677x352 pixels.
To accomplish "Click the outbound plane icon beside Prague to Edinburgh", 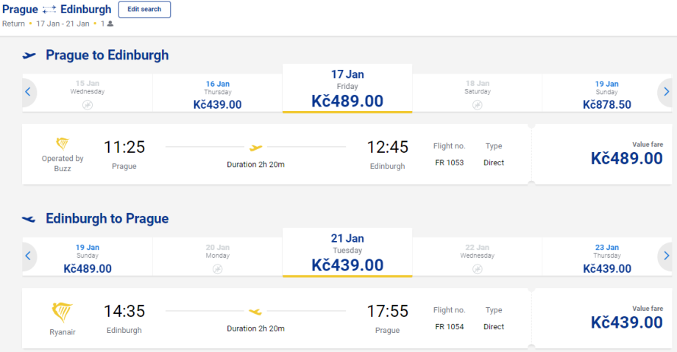I will 29,55.
